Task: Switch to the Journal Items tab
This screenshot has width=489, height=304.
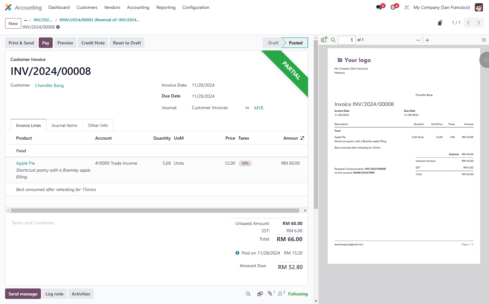Action: tap(64, 125)
